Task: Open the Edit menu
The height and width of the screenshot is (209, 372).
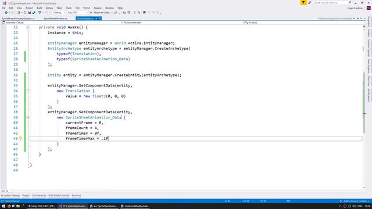Action: pos(11,8)
